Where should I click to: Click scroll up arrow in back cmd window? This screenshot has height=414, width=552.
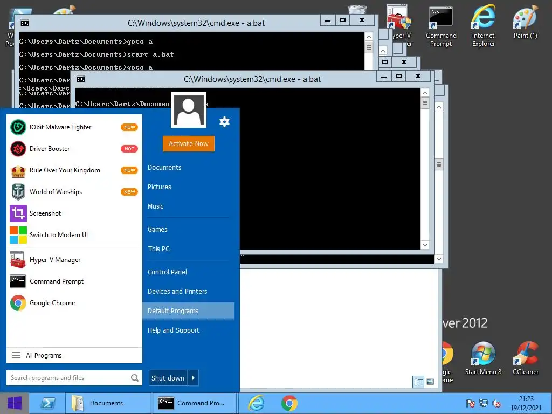369,37
